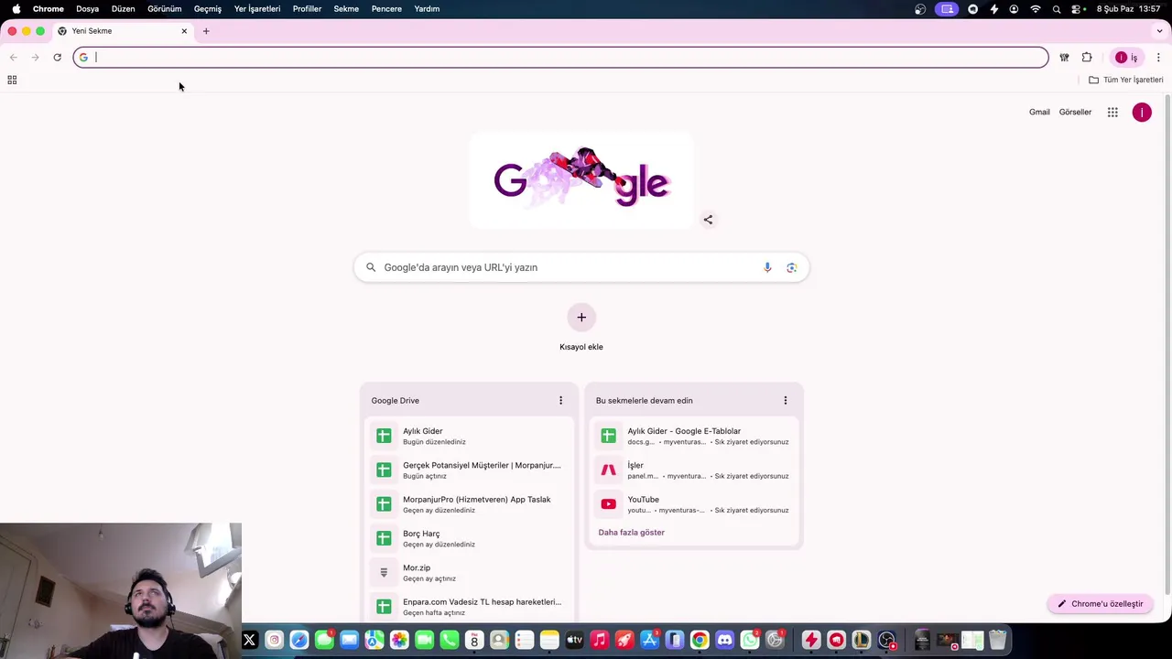Open WhatsApp in the Dock
The image size is (1172, 659).
[750, 640]
